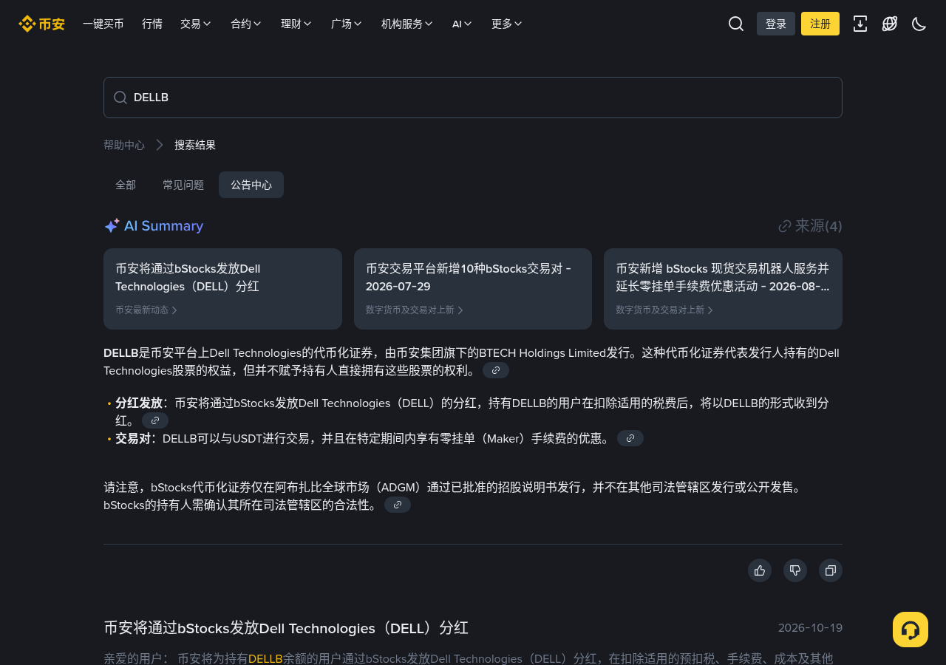Open the search magnifier in top navigation
The width and height of the screenshot is (946, 665).
[x=736, y=24]
